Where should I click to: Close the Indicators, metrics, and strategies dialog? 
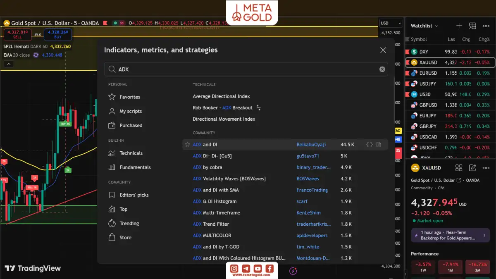point(383,50)
